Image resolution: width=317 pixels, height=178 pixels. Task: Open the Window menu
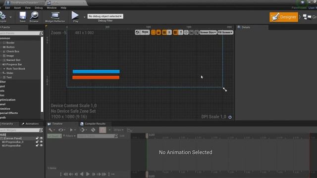click(52, 8)
